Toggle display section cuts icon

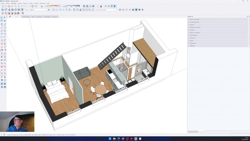click(112, 6)
